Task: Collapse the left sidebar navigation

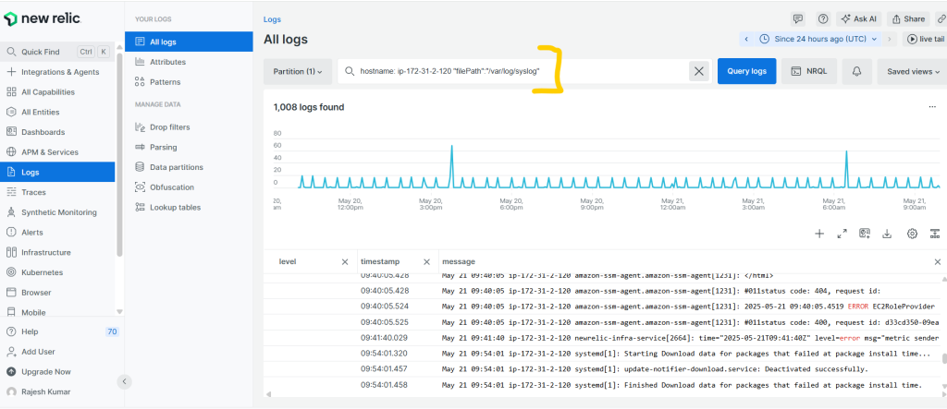Action: tap(124, 381)
